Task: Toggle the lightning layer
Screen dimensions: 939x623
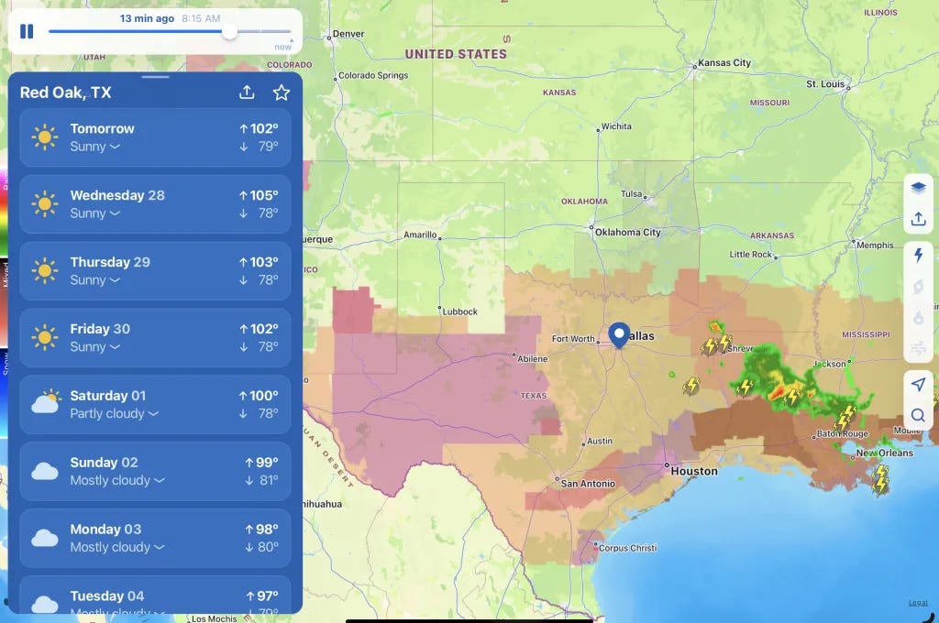Action: pos(918,255)
